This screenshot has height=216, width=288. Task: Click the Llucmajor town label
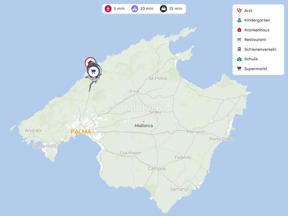pyautogui.click(x=130, y=153)
